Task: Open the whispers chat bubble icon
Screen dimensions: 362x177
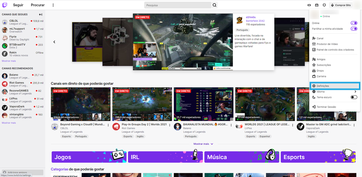Action: (324, 5)
